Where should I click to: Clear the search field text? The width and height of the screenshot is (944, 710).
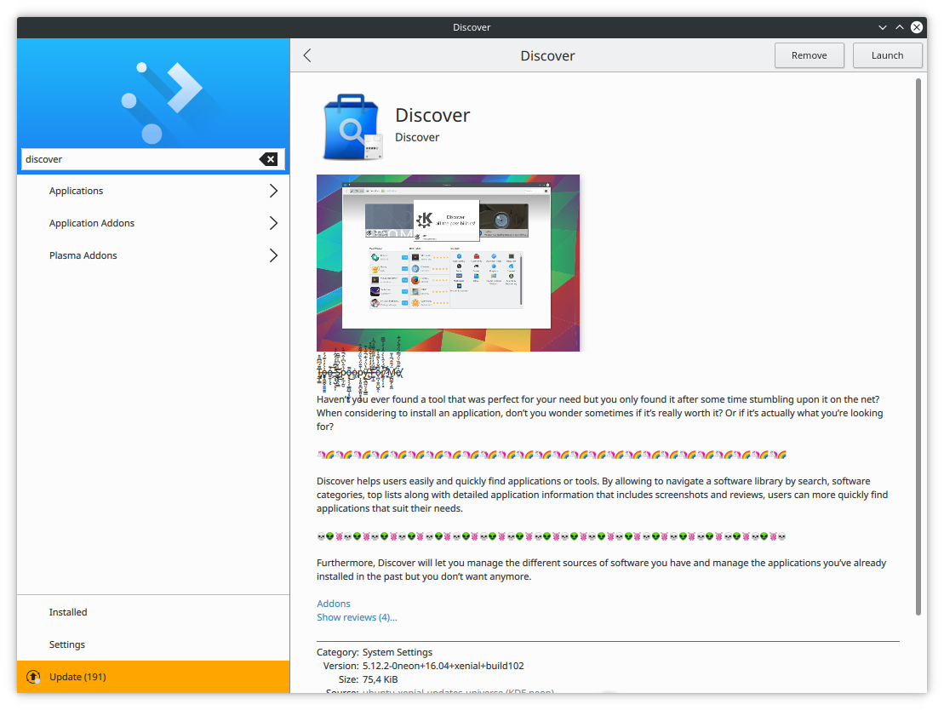pyautogui.click(x=268, y=159)
